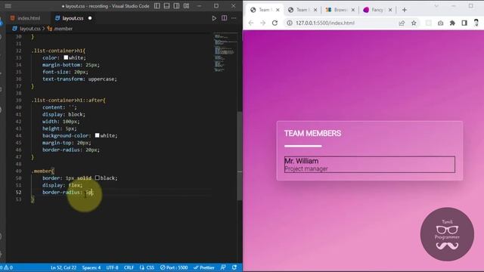Click Prettier status bar item
Image resolution: width=484 pixels, height=272 pixels.
click(x=203, y=267)
